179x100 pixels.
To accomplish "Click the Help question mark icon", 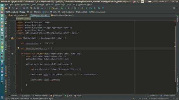I will [x=103, y=8].
